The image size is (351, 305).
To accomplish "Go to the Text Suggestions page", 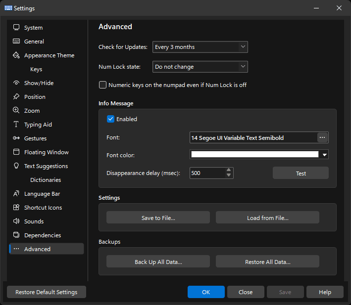I will pos(47,166).
